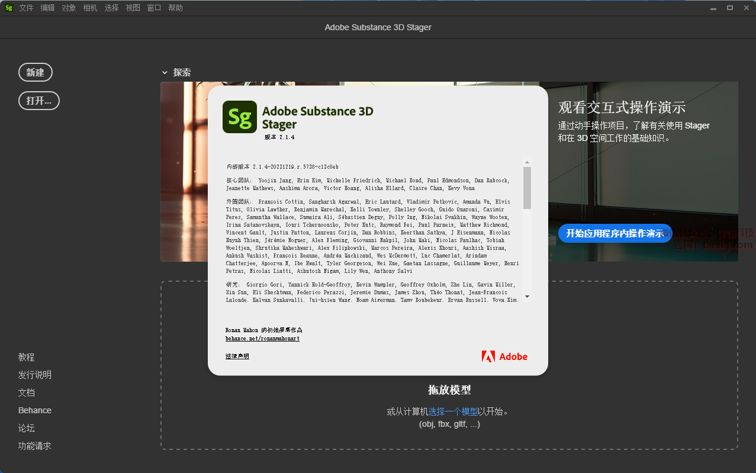The width and height of the screenshot is (756, 473).
Task: Open Behance in the sidebar
Action: 34,410
